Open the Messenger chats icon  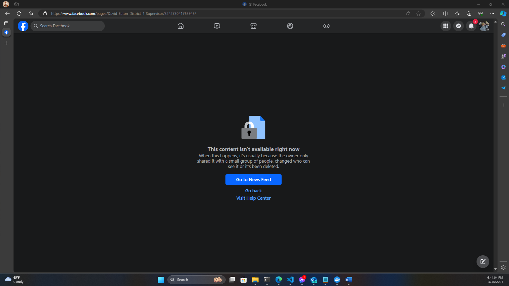click(458, 26)
